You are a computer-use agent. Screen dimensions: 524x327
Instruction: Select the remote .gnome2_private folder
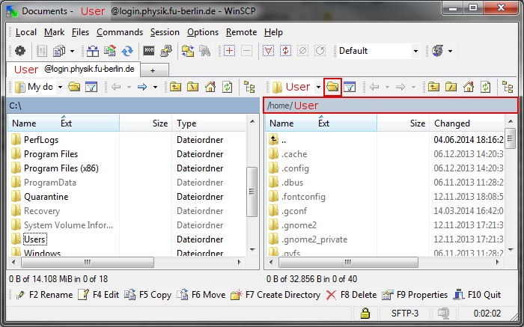point(314,239)
